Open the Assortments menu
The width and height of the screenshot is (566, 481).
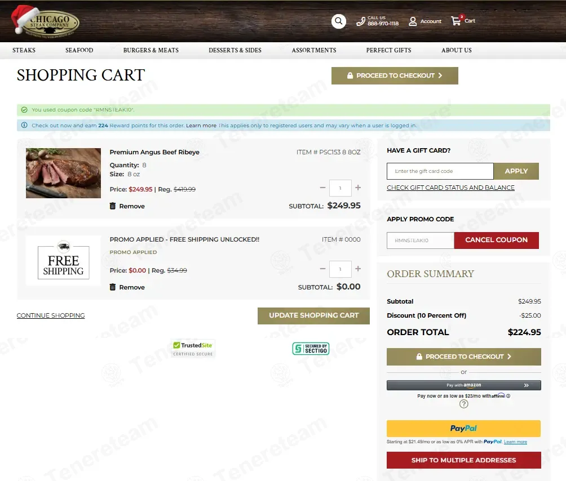(313, 50)
